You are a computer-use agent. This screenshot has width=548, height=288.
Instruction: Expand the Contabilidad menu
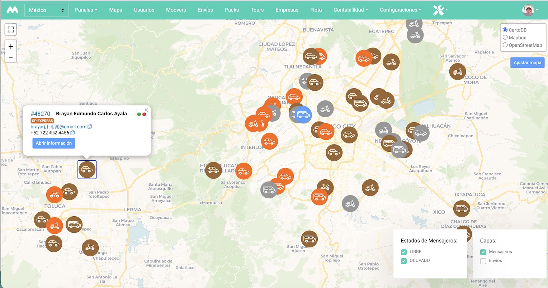350,10
